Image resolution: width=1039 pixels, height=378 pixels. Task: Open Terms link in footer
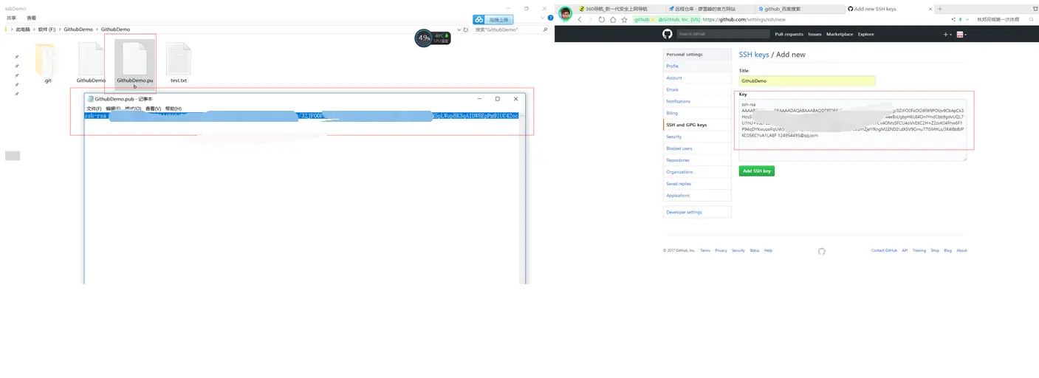pyautogui.click(x=705, y=250)
